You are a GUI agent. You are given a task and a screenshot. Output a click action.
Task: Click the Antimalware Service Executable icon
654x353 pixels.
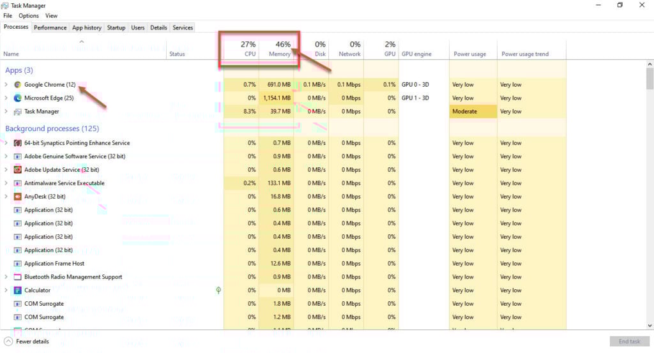point(17,183)
